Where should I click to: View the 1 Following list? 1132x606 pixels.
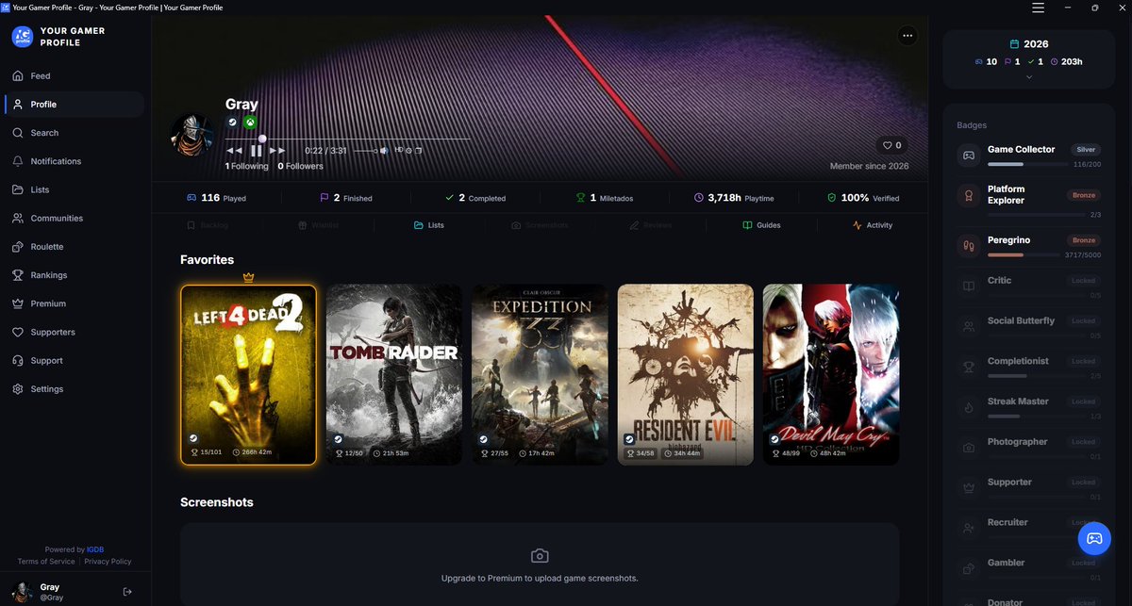coord(247,166)
